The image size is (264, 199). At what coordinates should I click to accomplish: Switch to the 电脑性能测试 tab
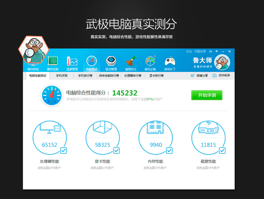coord(38,76)
